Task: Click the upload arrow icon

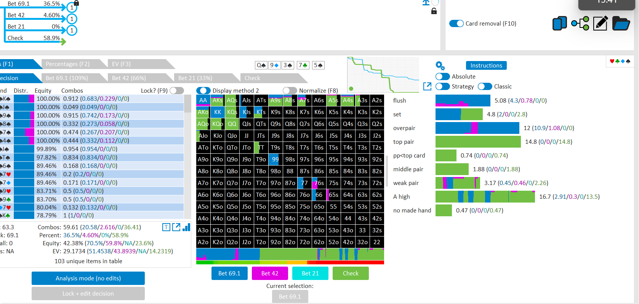Action: point(426,3)
